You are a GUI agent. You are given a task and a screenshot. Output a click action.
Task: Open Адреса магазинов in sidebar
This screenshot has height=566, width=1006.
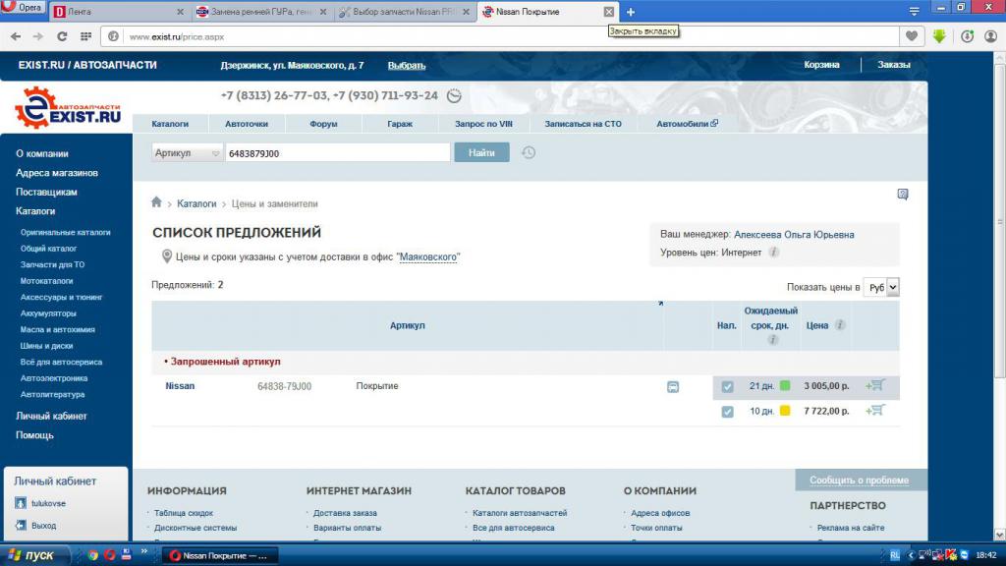(x=57, y=173)
